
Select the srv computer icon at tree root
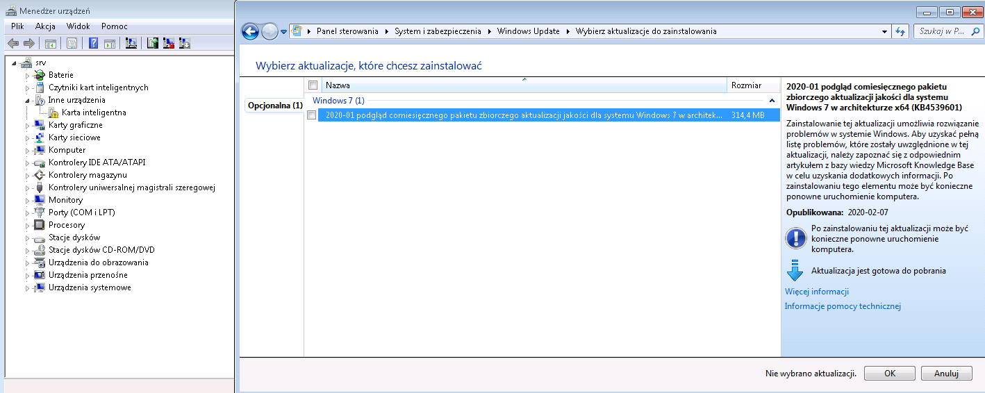26,62
